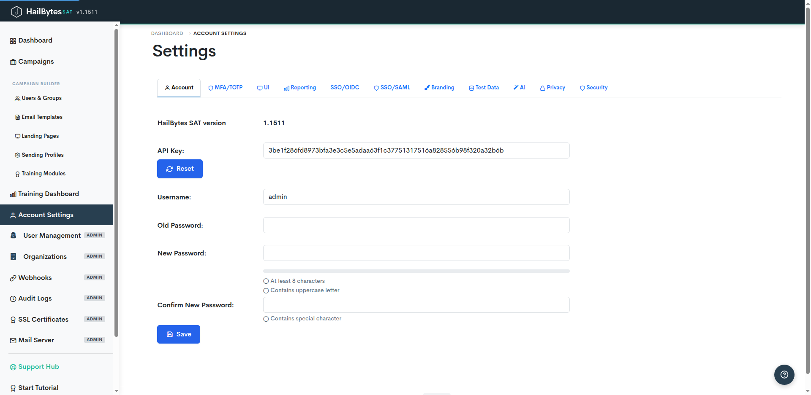Click the paintbrush icon on Branding tab

click(x=427, y=88)
